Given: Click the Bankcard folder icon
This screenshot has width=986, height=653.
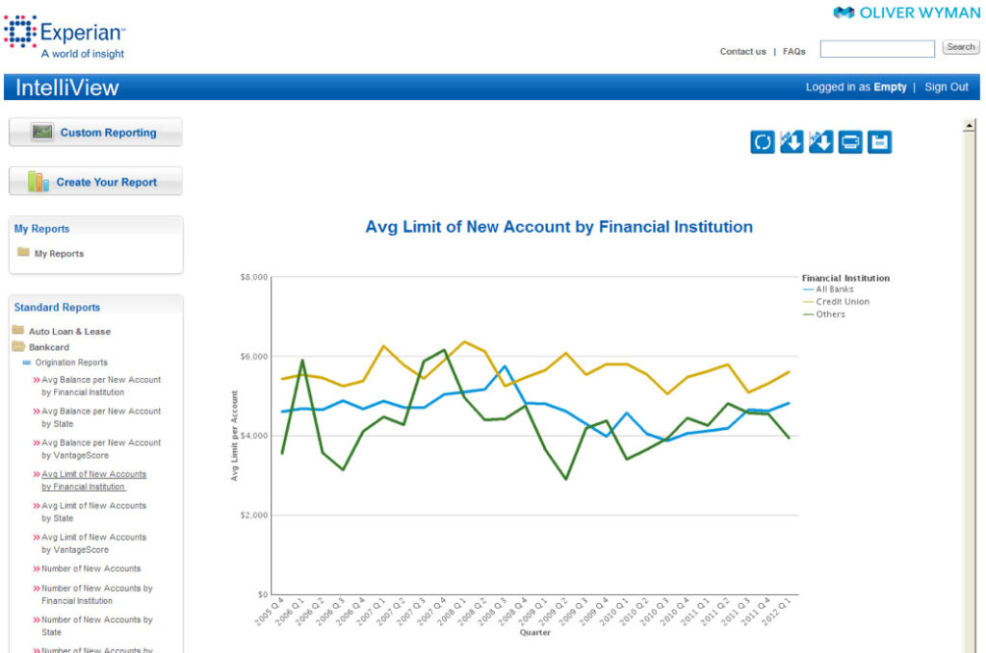Looking at the screenshot, I should click(x=20, y=345).
